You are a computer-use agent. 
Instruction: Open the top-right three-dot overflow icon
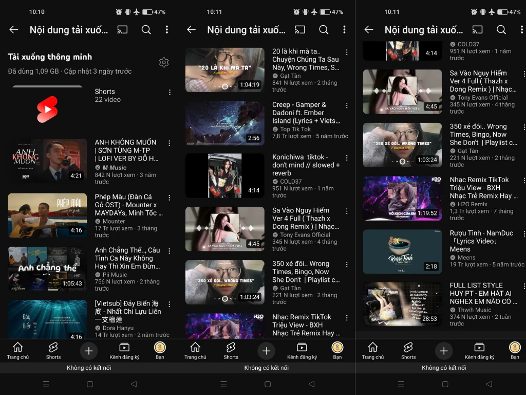tap(166, 30)
